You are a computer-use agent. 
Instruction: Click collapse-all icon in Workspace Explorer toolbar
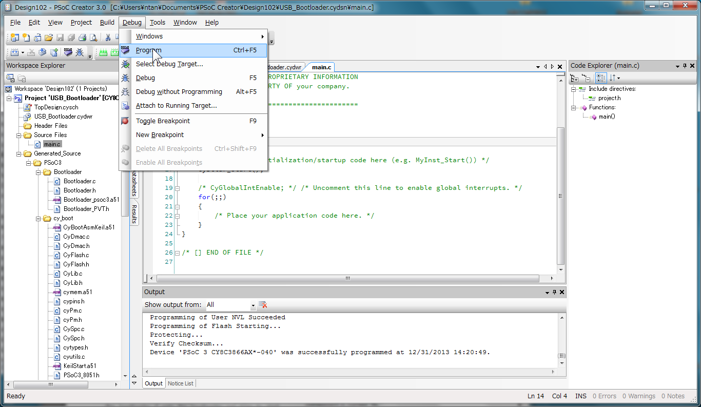point(10,79)
